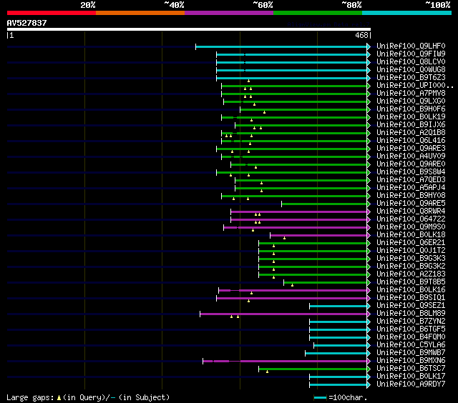
Task: Open hit UniRef100_Q9FIW9
Action: click(411, 54)
